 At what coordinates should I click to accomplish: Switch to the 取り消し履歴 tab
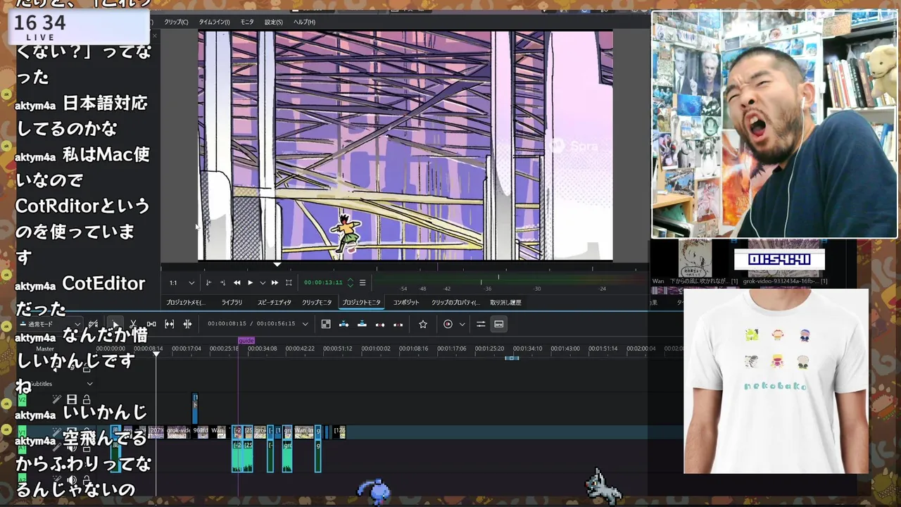(505, 302)
